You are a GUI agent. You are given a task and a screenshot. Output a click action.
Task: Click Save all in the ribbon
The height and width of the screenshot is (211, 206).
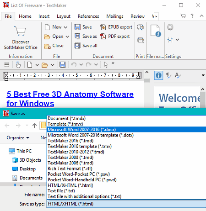[x=86, y=46]
